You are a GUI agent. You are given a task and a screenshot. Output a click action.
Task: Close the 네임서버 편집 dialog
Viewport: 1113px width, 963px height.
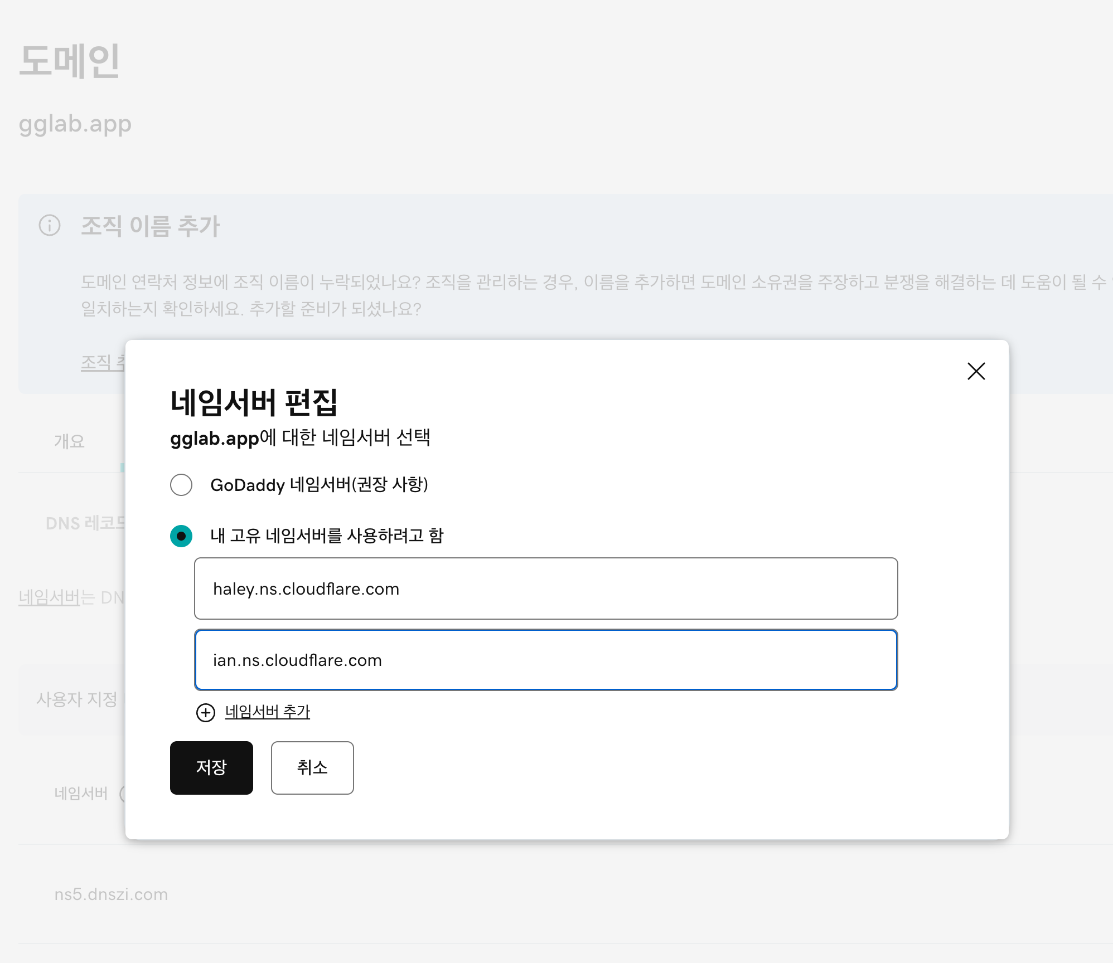tap(976, 371)
